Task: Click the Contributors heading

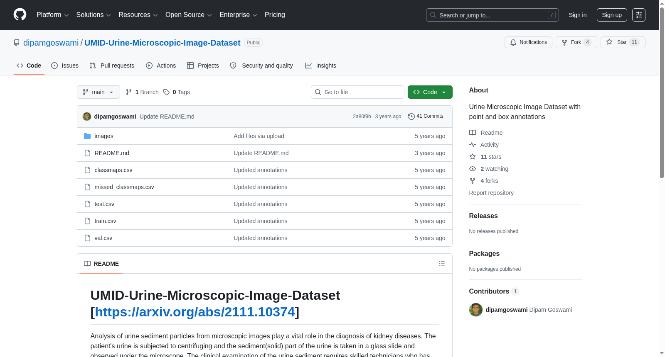Action: [x=489, y=291]
